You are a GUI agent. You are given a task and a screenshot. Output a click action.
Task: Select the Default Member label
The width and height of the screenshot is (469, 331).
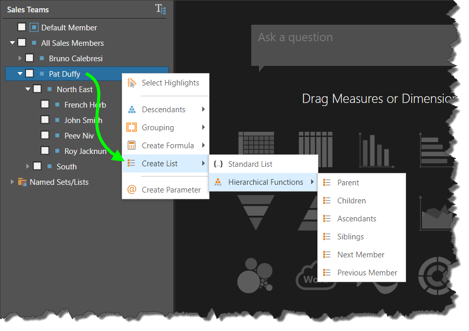(x=69, y=27)
